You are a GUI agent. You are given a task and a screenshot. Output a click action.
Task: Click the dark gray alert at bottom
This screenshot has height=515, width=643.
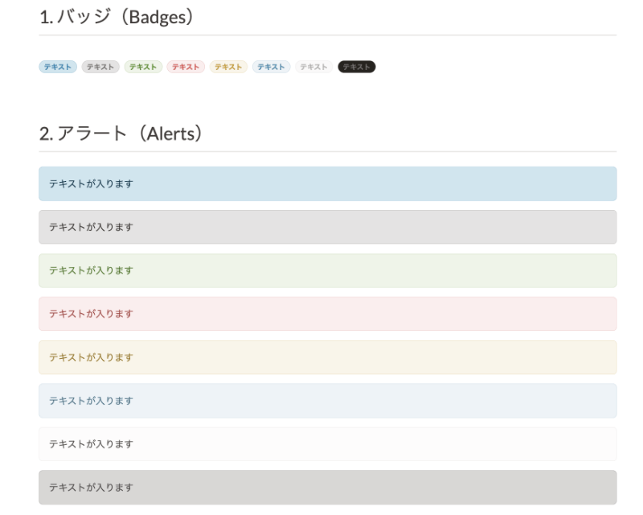pyautogui.click(x=327, y=488)
